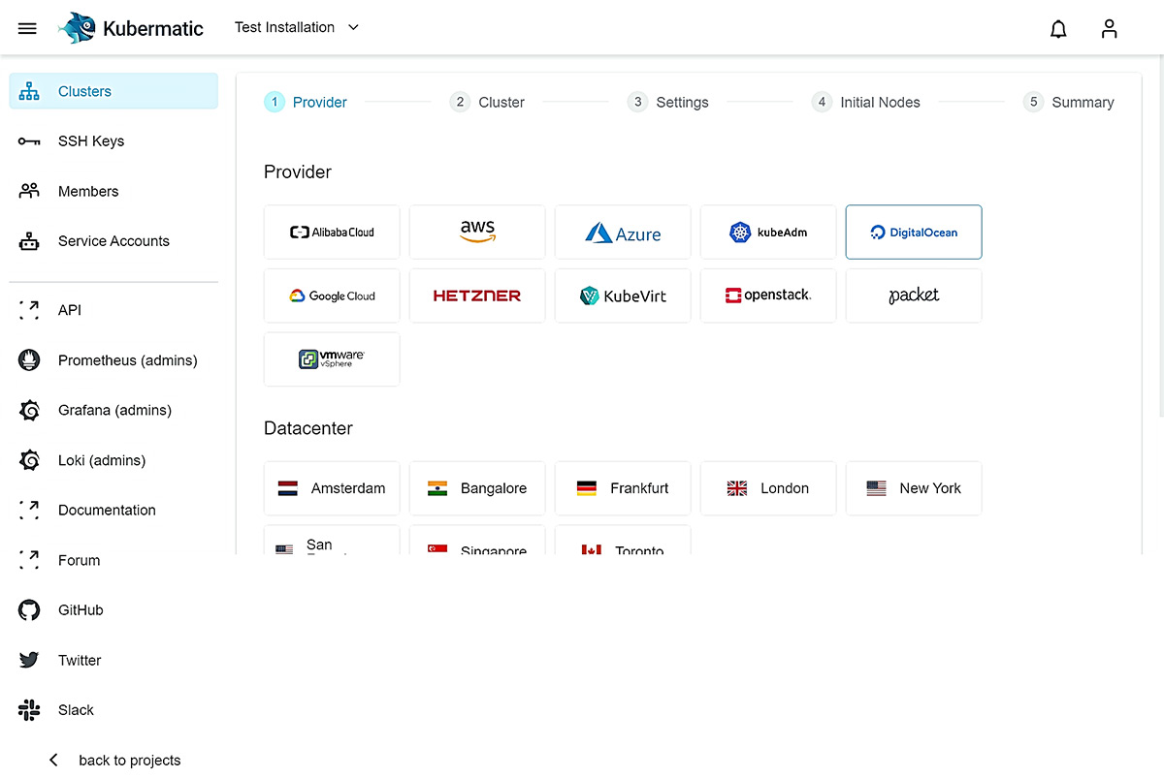Open the Documentation link

coord(107,510)
